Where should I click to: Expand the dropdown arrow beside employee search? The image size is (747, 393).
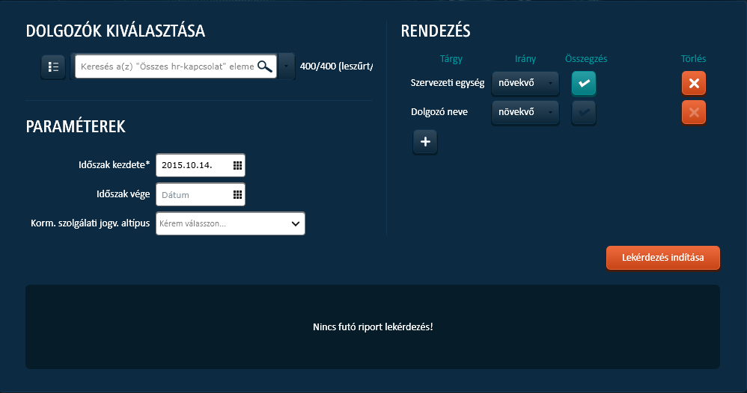pyautogui.click(x=287, y=66)
